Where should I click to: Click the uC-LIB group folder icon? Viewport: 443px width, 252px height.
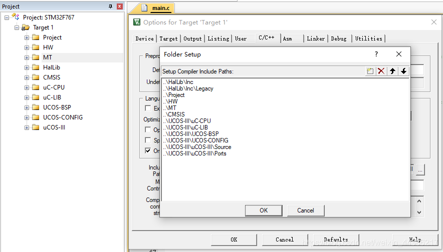pyautogui.click(x=36, y=97)
